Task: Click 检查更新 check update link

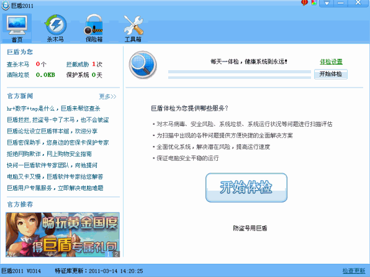Action: click(x=354, y=271)
